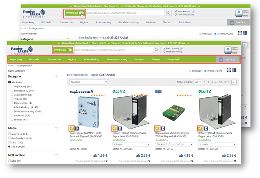Screen dimensions: 260x178
Task: Click K badge on Papier Liebl Basic paper
Action: click(77, 128)
